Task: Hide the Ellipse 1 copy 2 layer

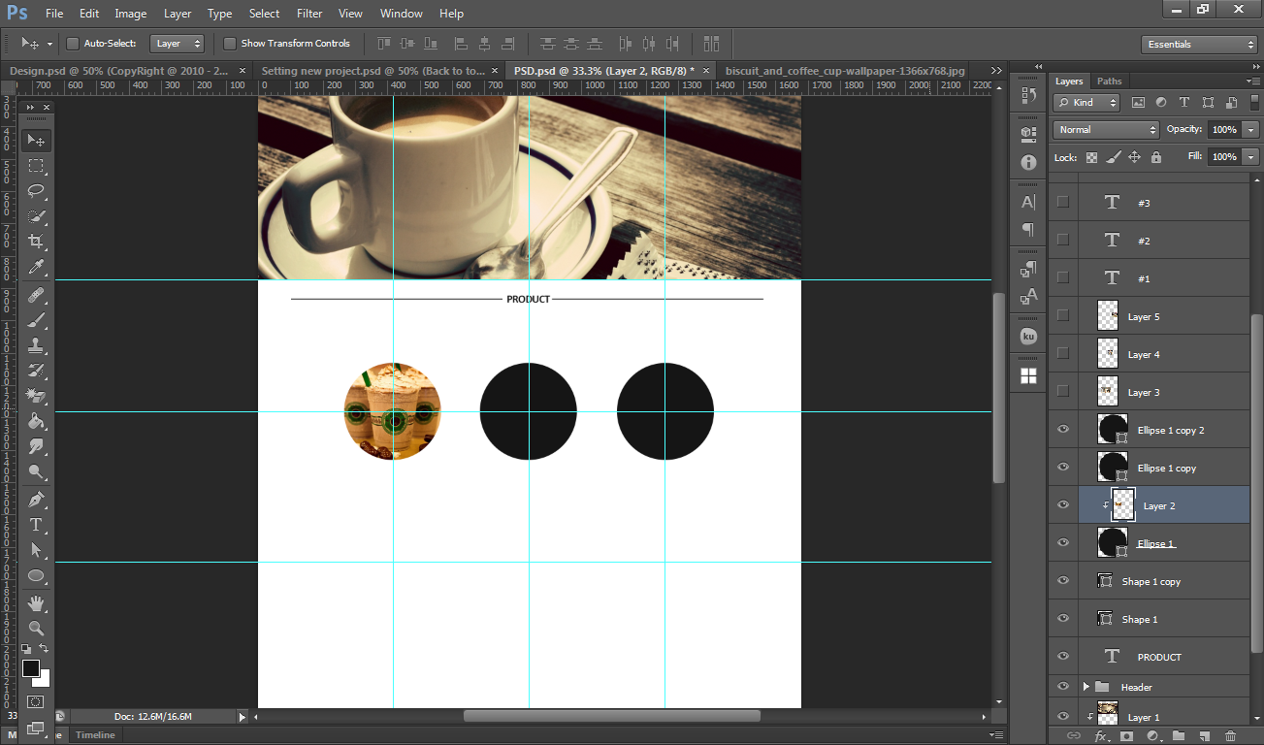Action: tap(1063, 430)
